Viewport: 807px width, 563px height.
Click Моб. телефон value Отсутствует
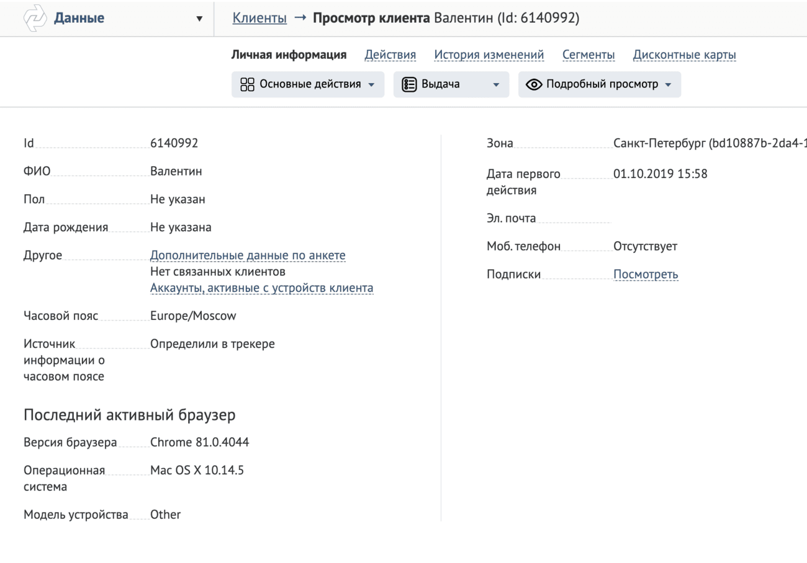(645, 247)
